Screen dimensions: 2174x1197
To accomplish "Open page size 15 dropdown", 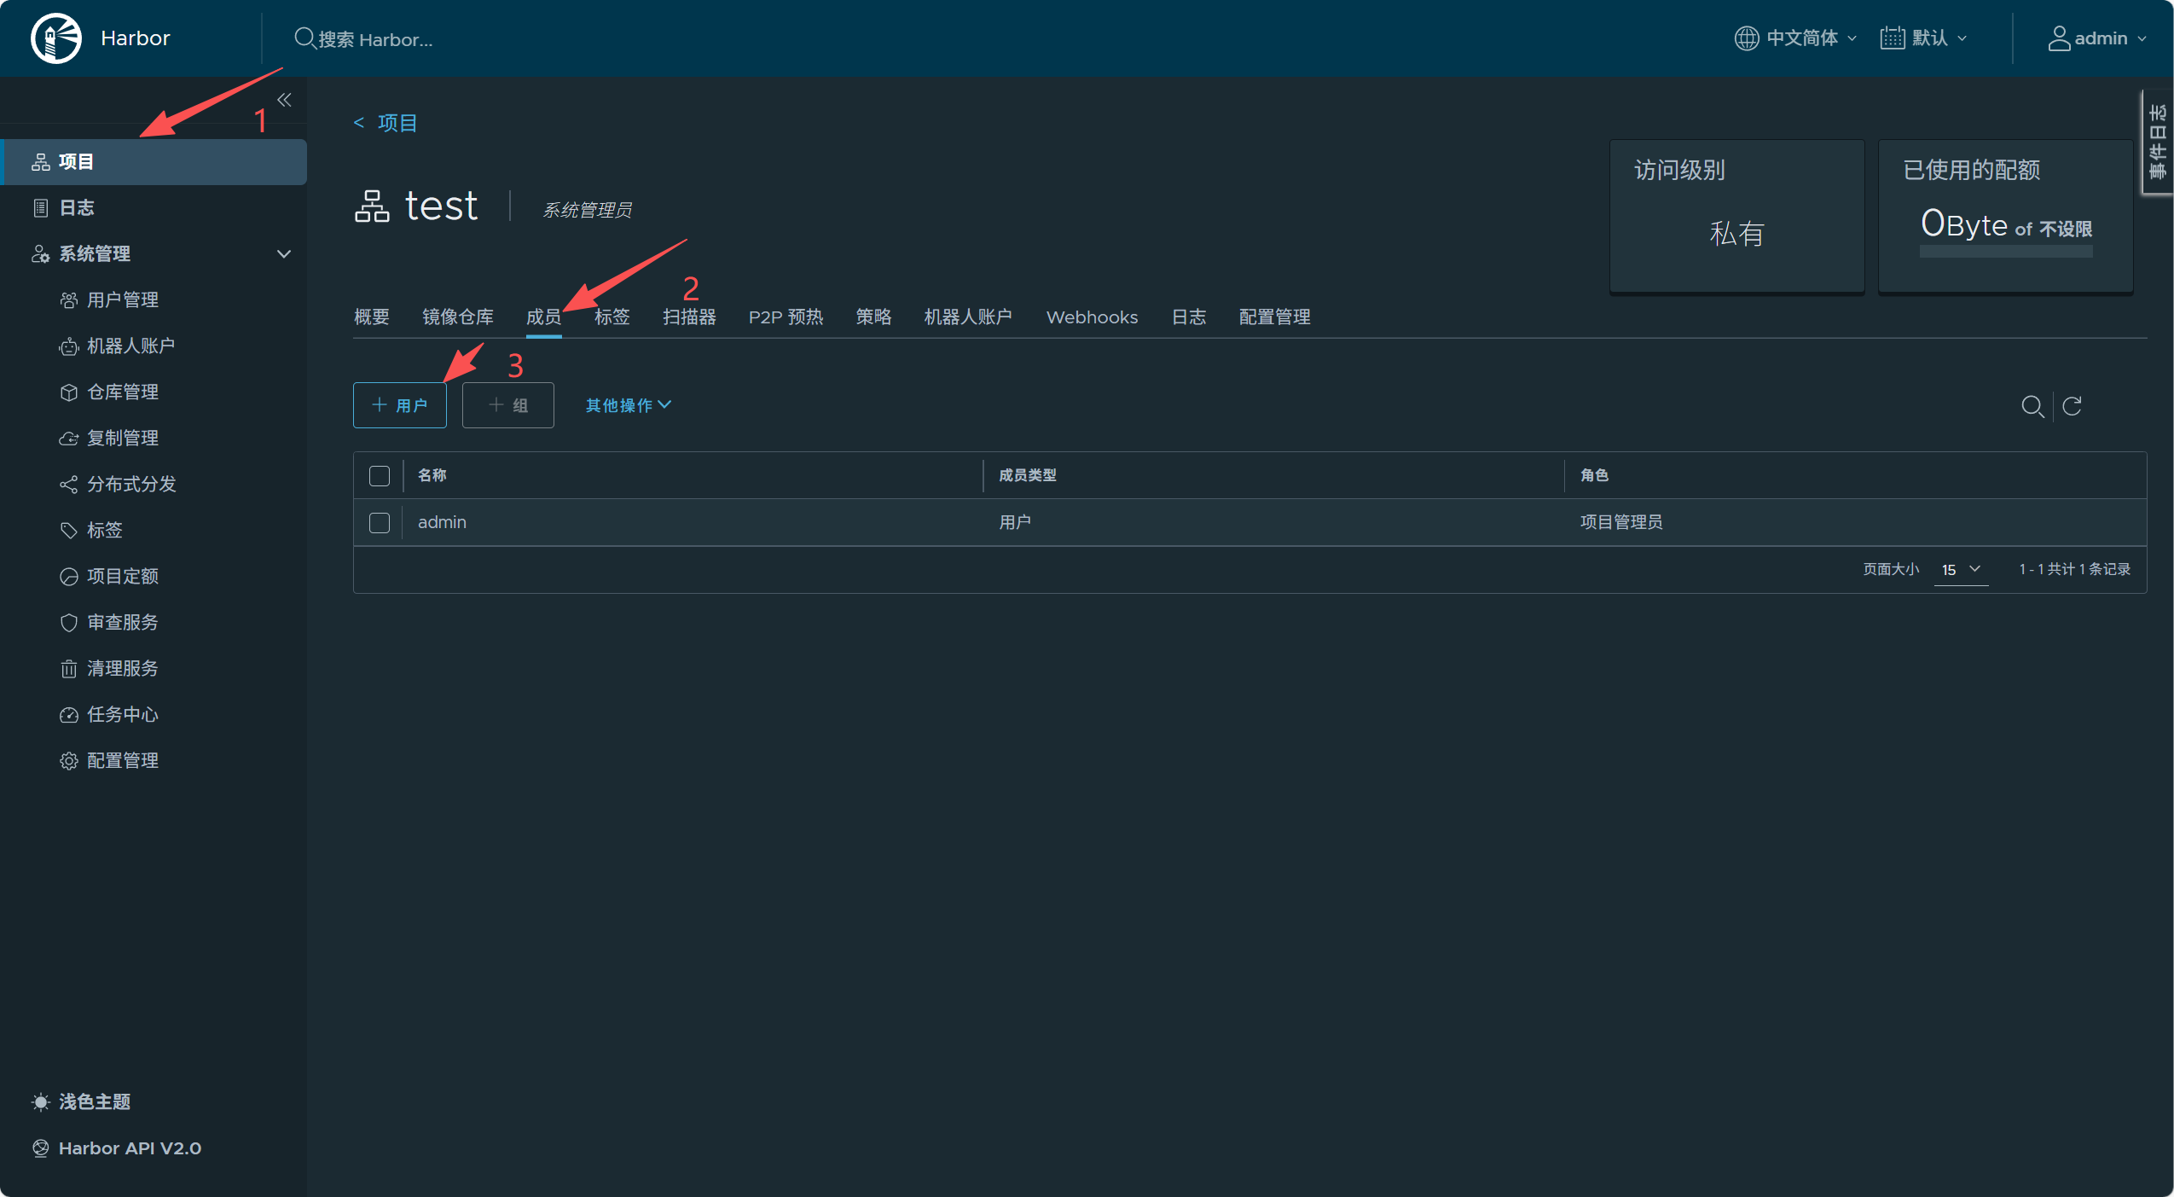I will coord(1960,570).
